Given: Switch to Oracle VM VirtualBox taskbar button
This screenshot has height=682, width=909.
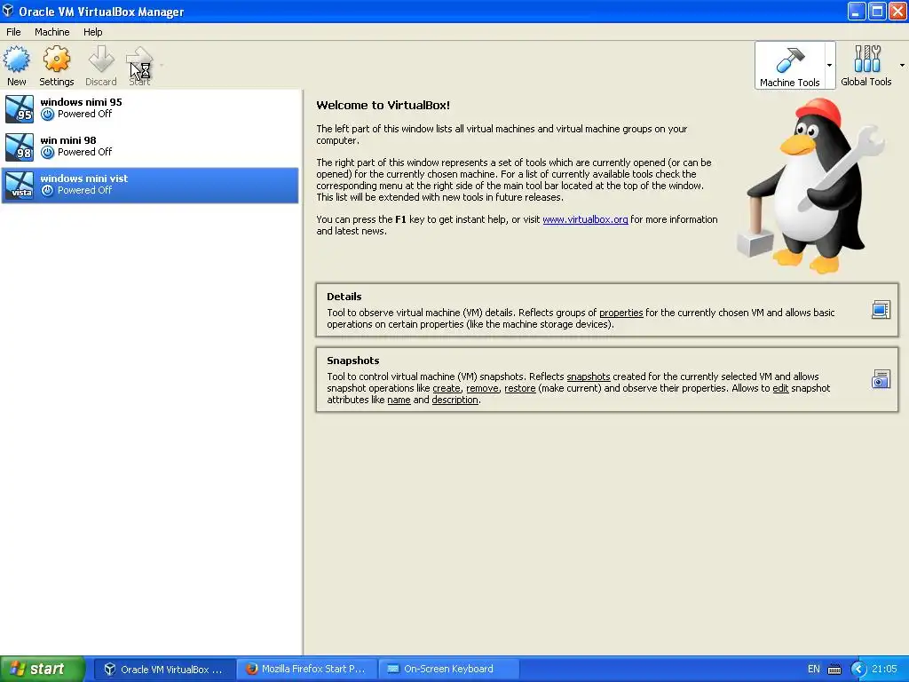Looking at the screenshot, I should (x=164, y=670).
